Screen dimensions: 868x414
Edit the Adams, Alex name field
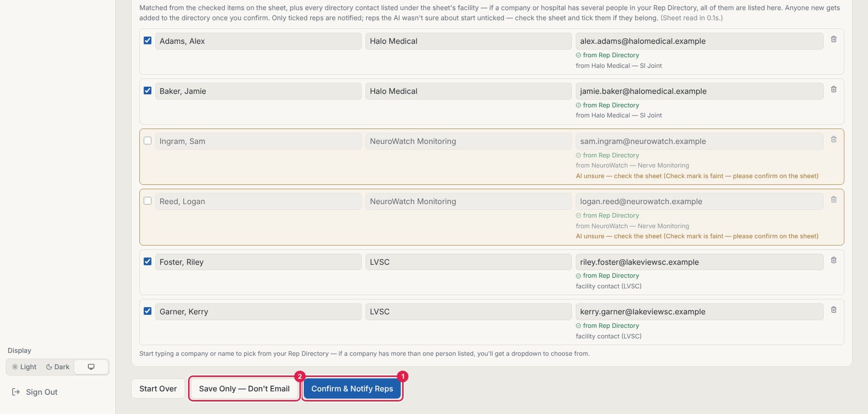258,41
